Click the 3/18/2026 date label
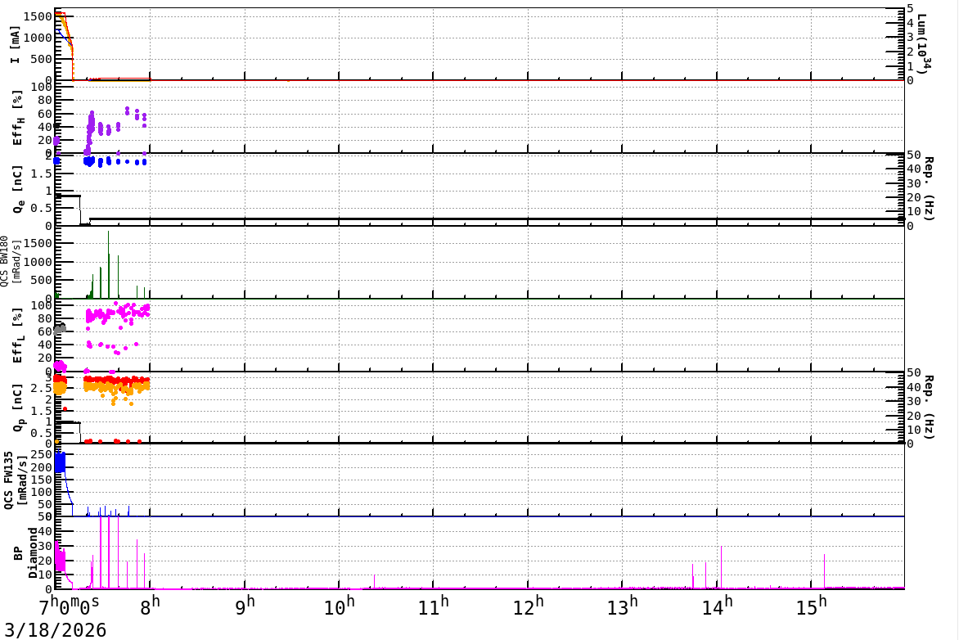 (x=55, y=629)
